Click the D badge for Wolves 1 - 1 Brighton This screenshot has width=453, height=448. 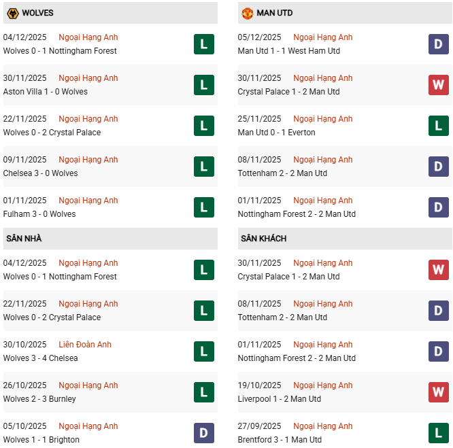click(203, 433)
